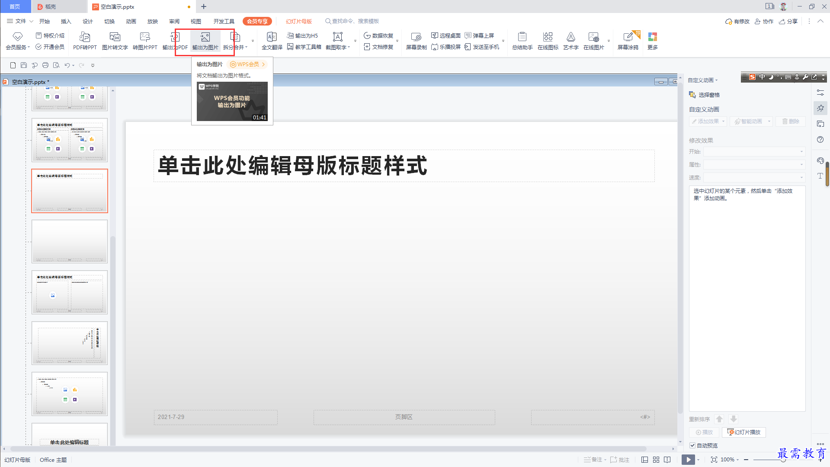The image size is (830, 467).
Task: Select the 图片转文字 tool
Action: point(115,41)
